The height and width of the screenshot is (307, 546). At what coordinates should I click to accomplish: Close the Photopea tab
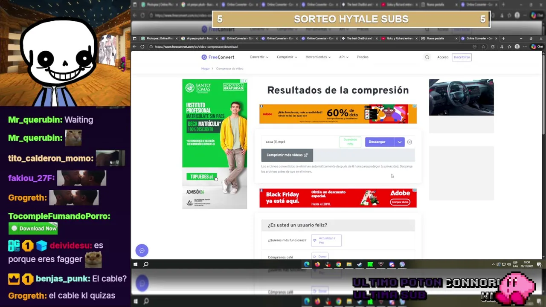click(176, 38)
